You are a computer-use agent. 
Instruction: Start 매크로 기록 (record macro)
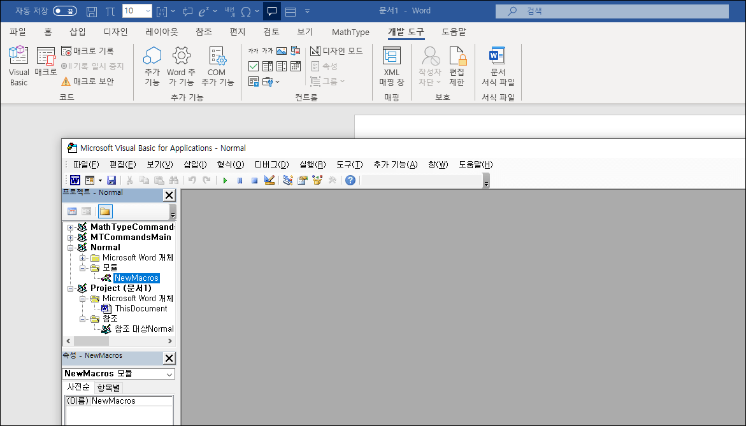click(87, 51)
